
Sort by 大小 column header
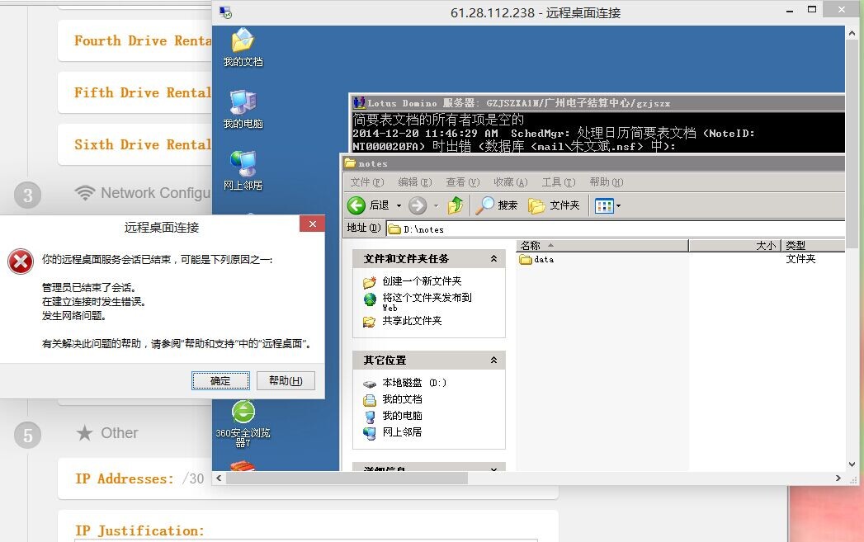tap(734, 246)
